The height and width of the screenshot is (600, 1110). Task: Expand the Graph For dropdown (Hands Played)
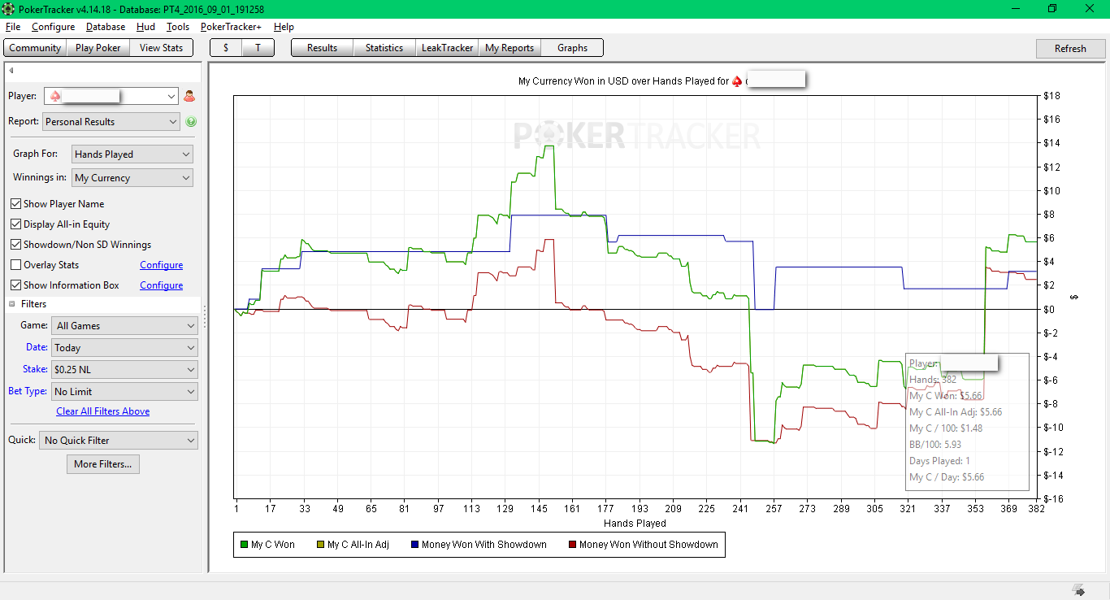[x=132, y=154]
